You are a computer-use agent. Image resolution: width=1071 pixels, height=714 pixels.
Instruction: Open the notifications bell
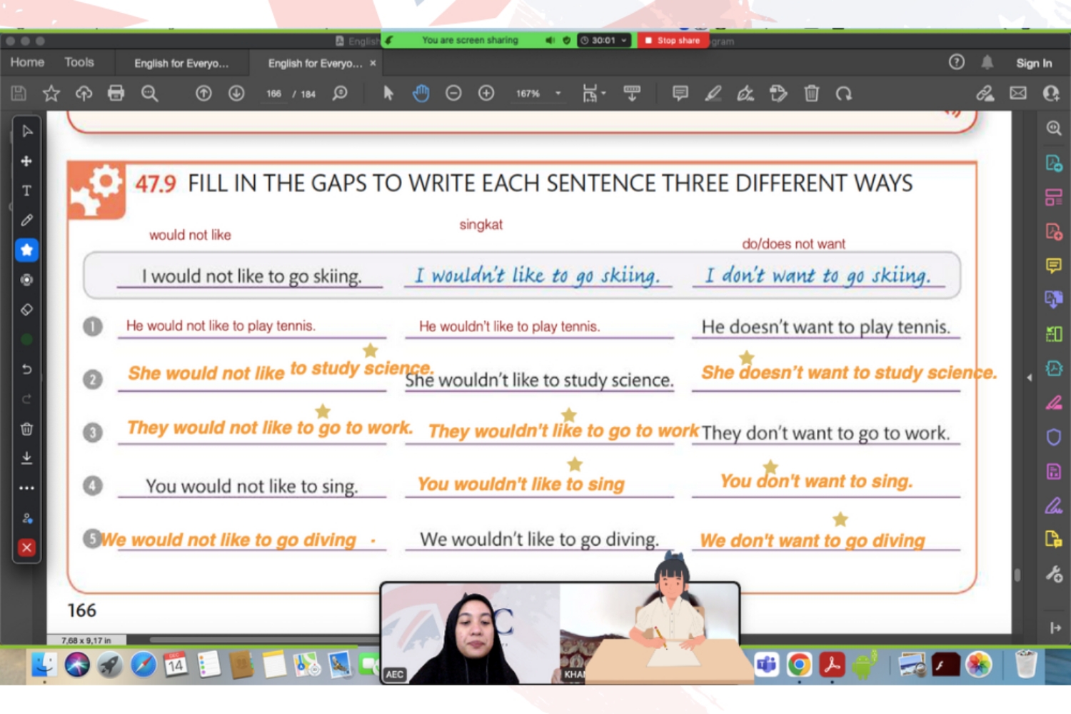pyautogui.click(x=987, y=62)
